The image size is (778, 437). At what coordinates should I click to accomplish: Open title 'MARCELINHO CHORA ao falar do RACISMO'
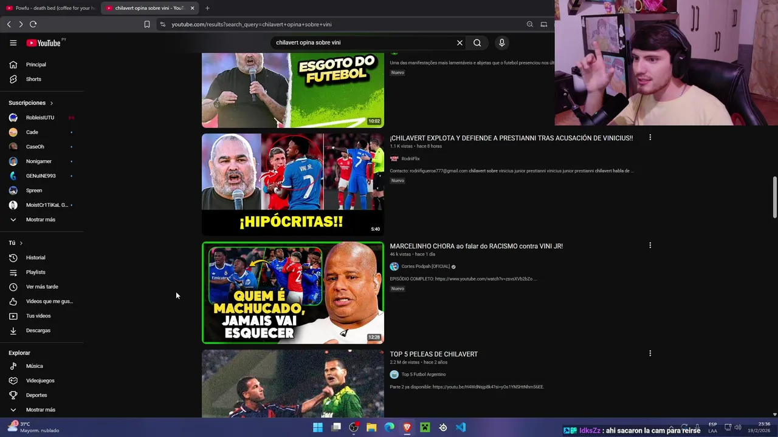[476, 246]
